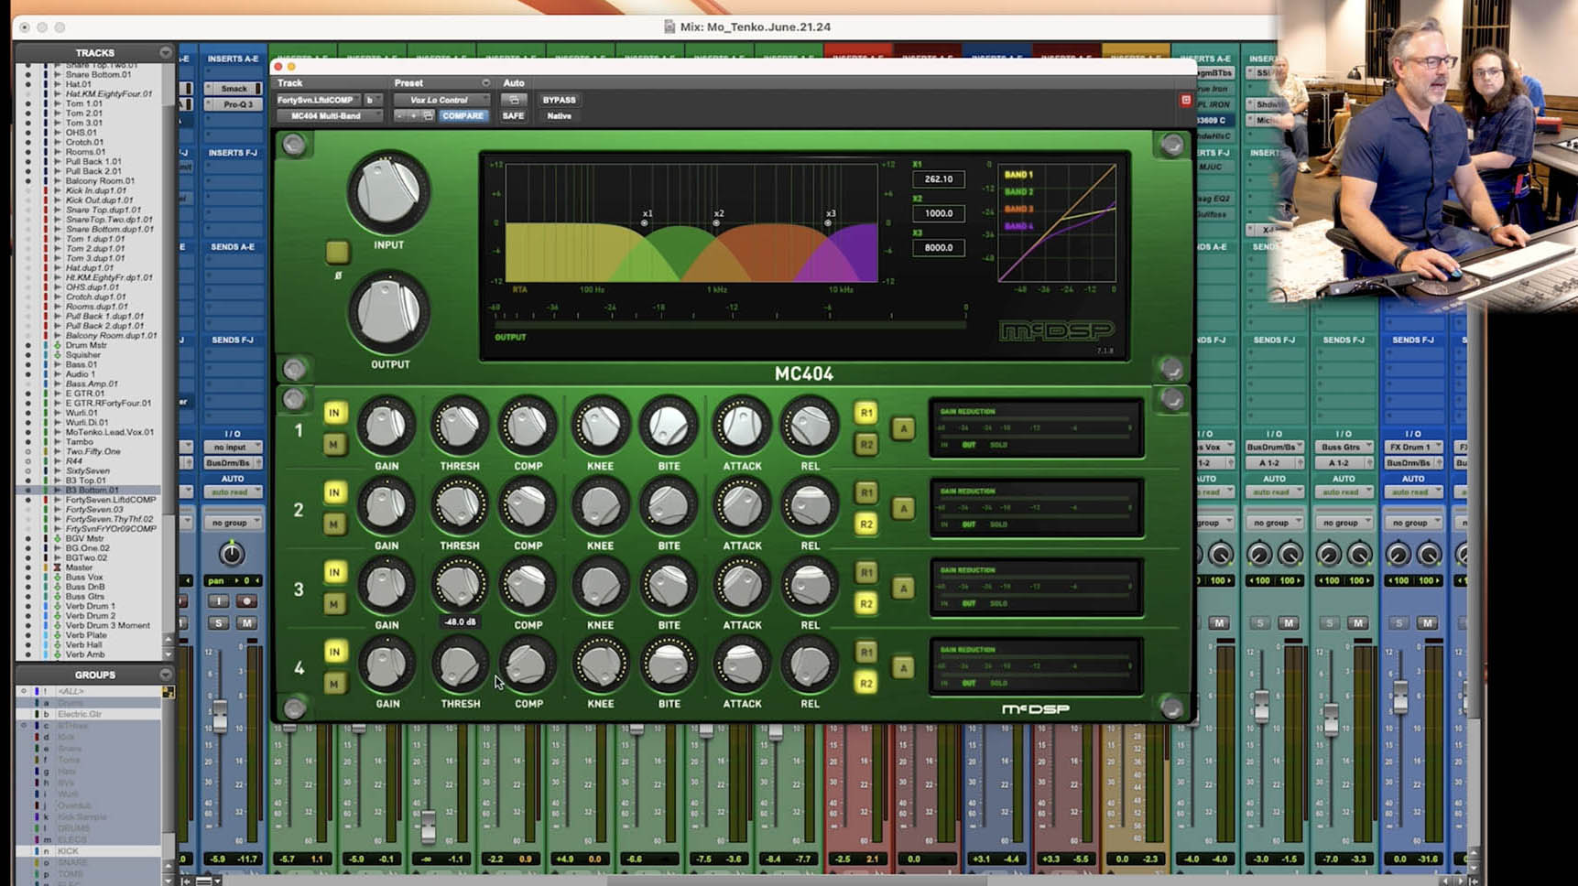Click band 4 KNEE knob
The image size is (1578, 886).
click(x=601, y=665)
